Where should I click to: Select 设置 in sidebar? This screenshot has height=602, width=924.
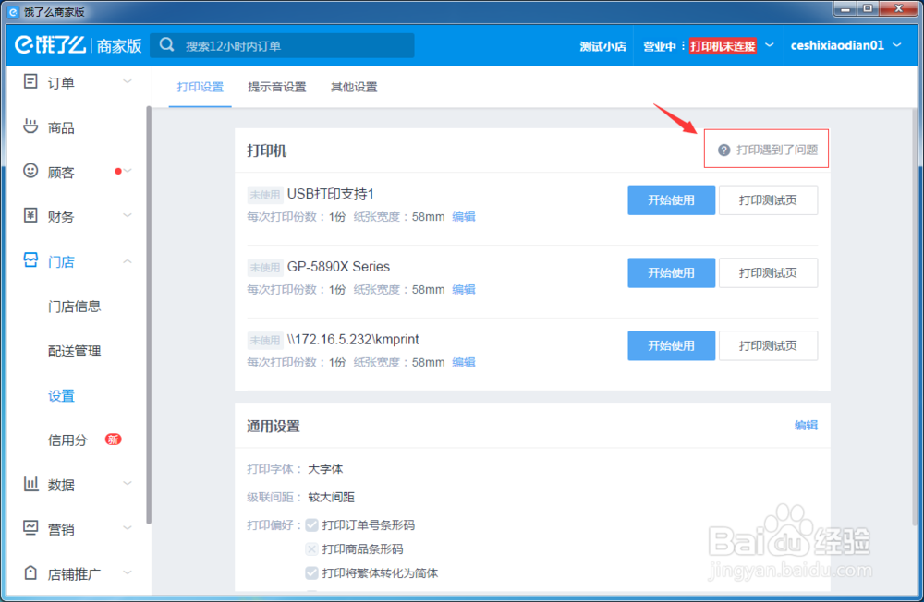61,396
